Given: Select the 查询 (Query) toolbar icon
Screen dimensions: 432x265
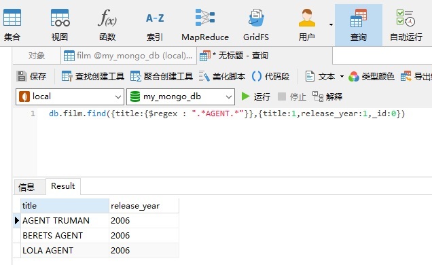Looking at the screenshot, I should pyautogui.click(x=359, y=24).
